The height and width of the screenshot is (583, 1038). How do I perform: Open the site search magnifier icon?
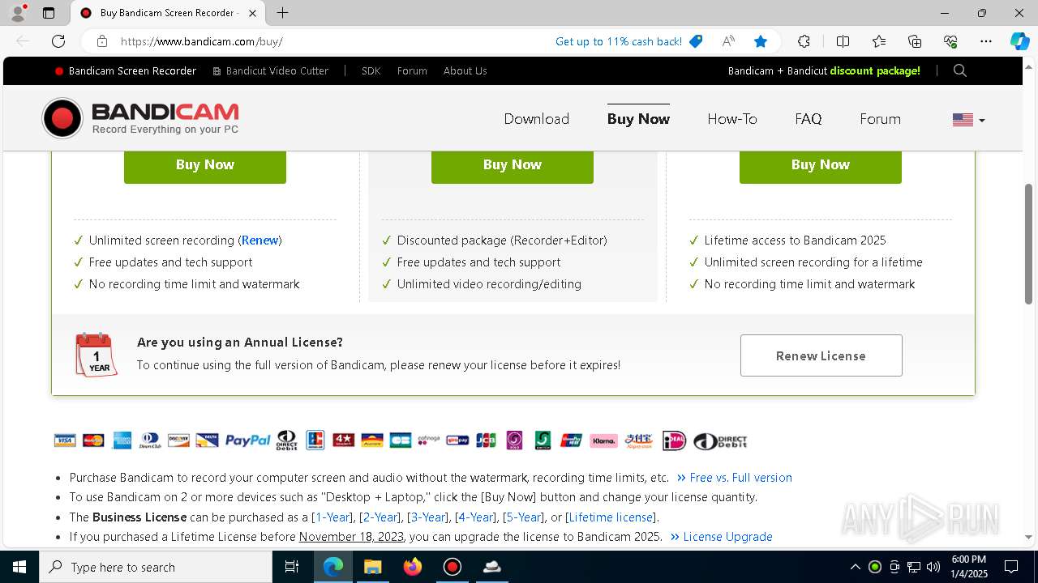(960, 70)
